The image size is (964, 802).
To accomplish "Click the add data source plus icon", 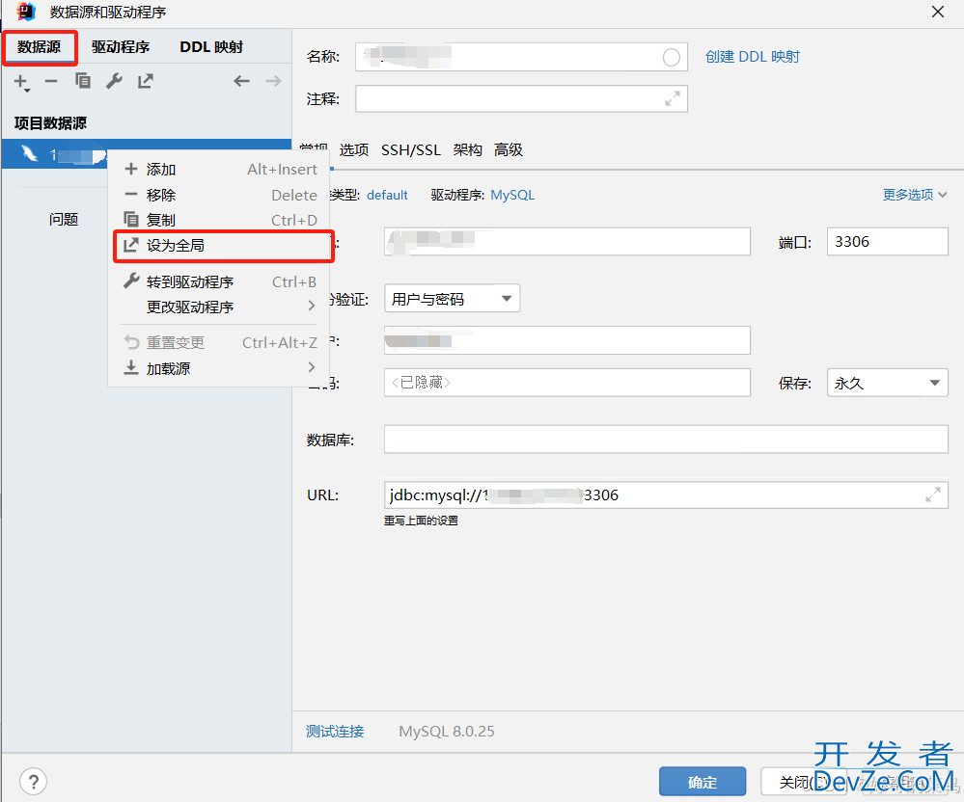I will click(20, 82).
